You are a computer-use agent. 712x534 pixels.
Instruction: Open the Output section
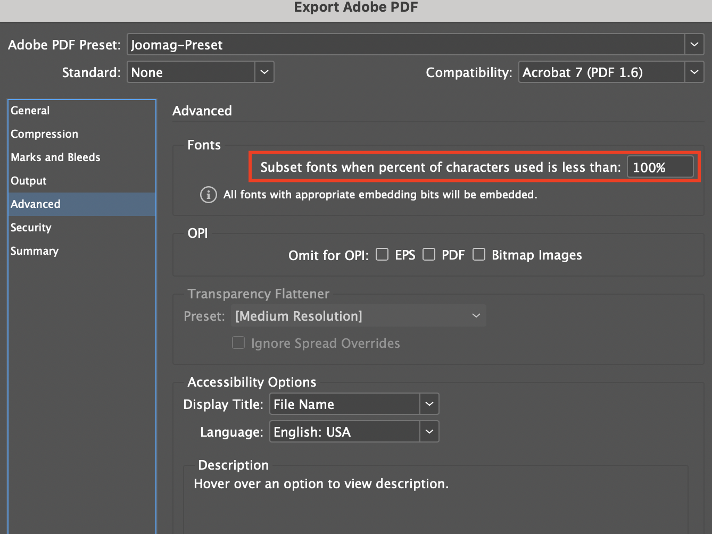[29, 181]
